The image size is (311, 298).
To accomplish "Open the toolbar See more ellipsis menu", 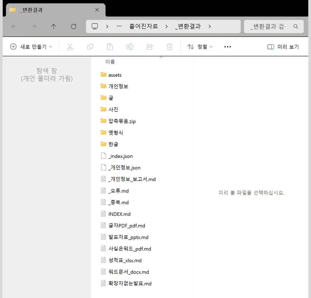I will [x=228, y=47].
